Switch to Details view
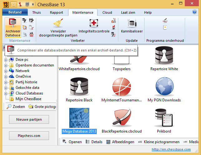Image resolution: width=201 pixels, height=155 pixels. pos(94,142)
